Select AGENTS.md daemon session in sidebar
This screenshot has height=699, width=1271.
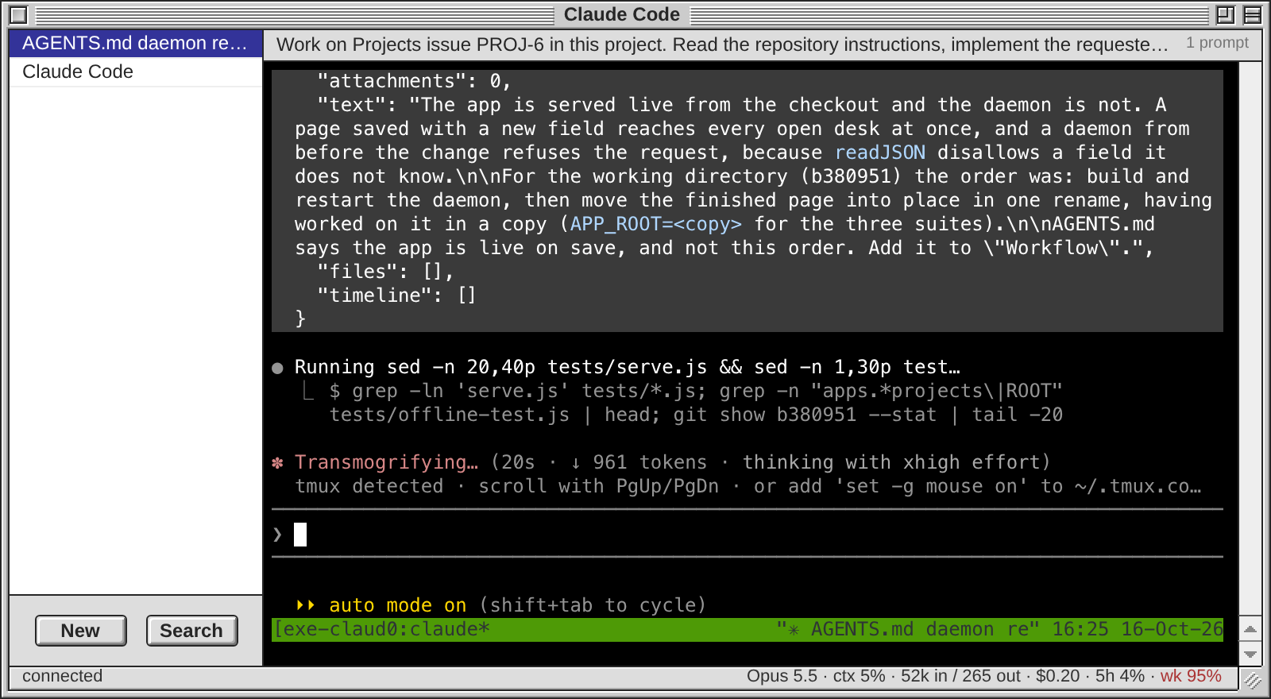pos(136,43)
